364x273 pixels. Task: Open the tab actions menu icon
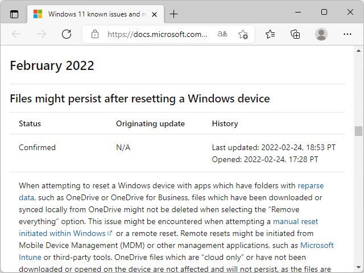[14, 14]
